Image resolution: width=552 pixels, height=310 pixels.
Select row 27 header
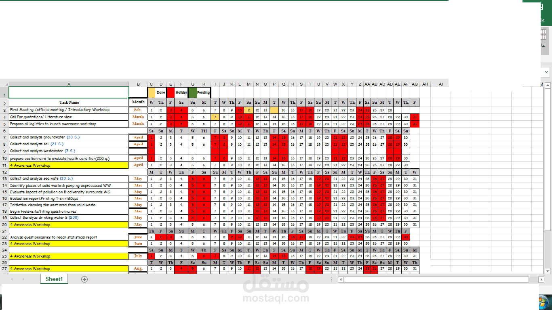point(4,268)
